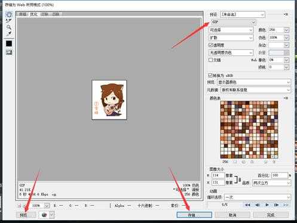Switch to the 四联 (4-Up) tab
The image size is (297, 223).
[x=56, y=14]
